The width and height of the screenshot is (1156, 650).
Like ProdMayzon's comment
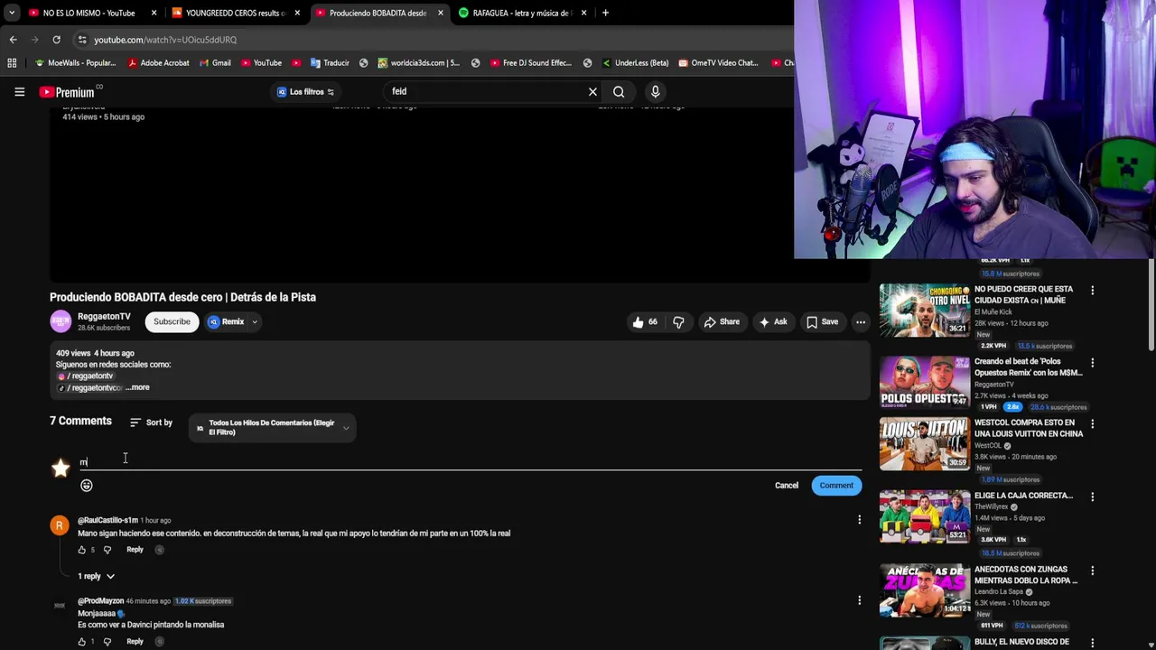pyautogui.click(x=81, y=642)
